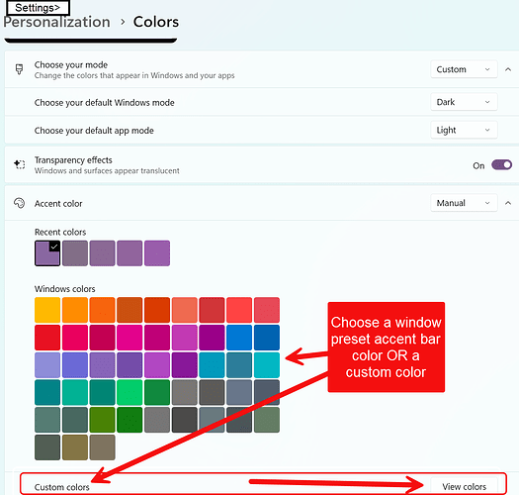Pick the yellow gold Windows color

click(47, 310)
